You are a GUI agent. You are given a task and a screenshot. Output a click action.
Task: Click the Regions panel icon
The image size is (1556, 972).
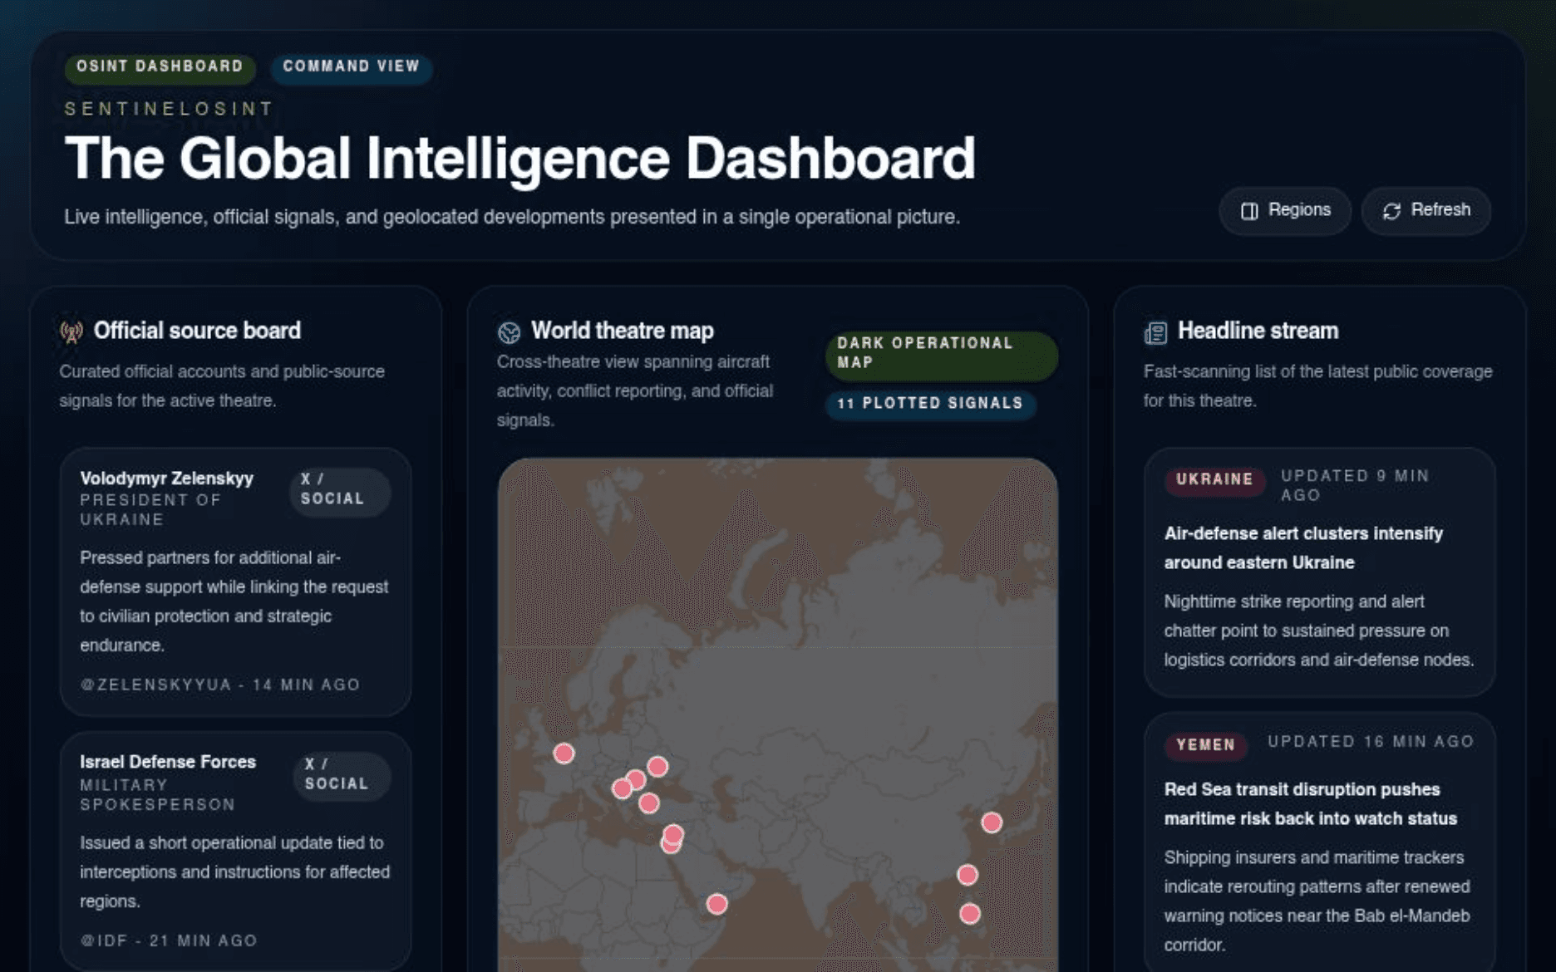click(x=1249, y=211)
